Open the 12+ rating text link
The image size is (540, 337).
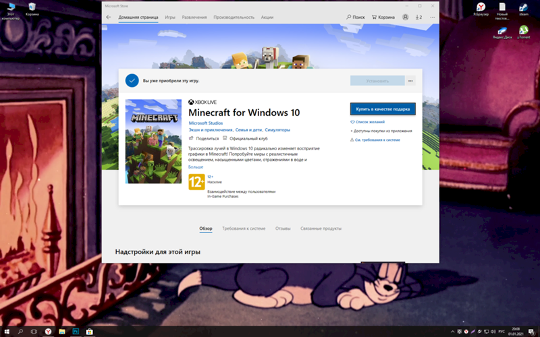click(x=210, y=177)
